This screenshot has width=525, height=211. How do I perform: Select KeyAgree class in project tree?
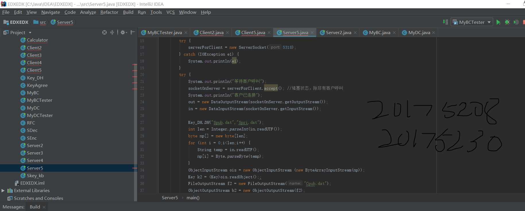pyautogui.click(x=37, y=85)
